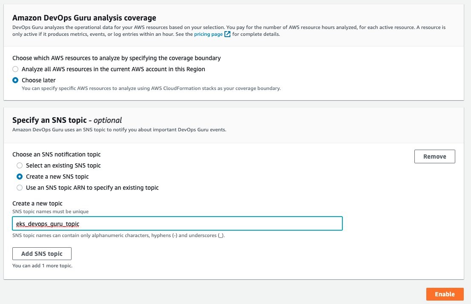Click the Add SNS topic button
The height and width of the screenshot is (304, 471).
point(42,254)
